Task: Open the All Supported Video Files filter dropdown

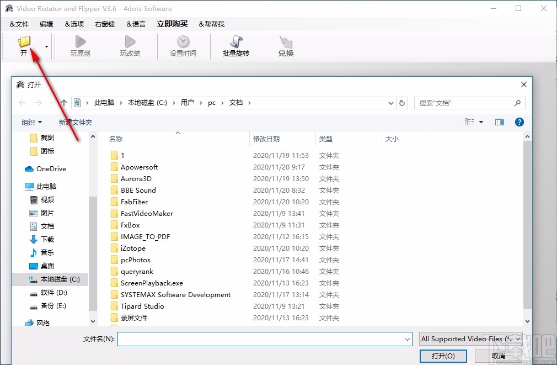Action: click(470, 338)
